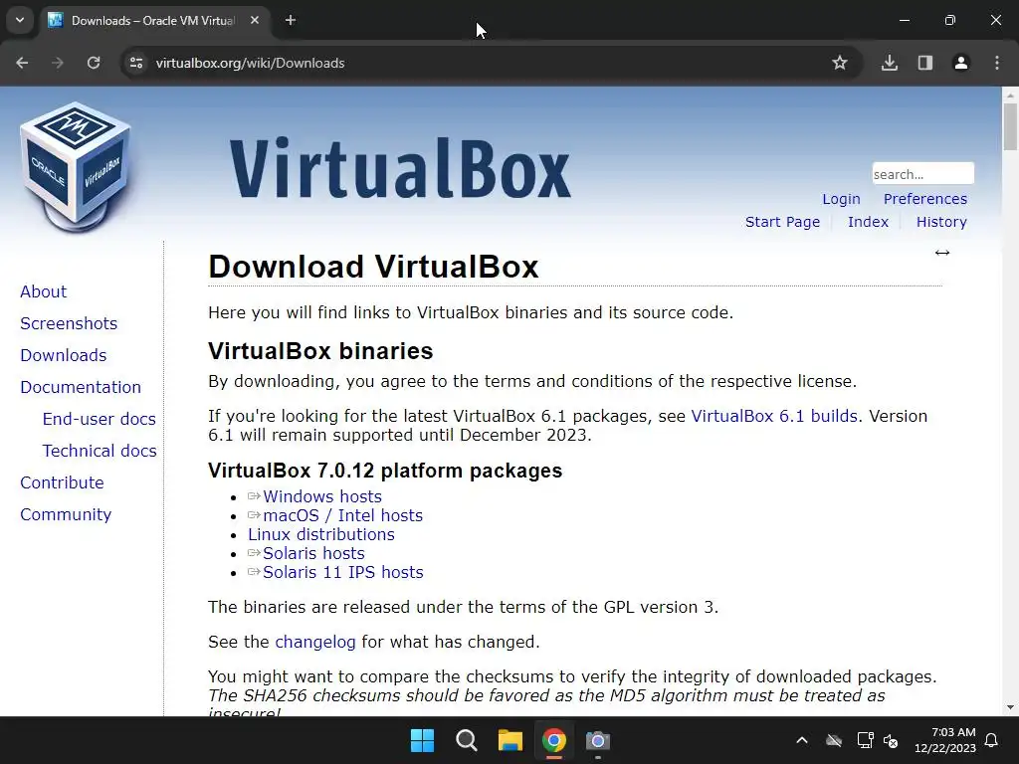Screen dimensions: 1019x764
Task: Click the browser back arrow
Action: (22, 63)
